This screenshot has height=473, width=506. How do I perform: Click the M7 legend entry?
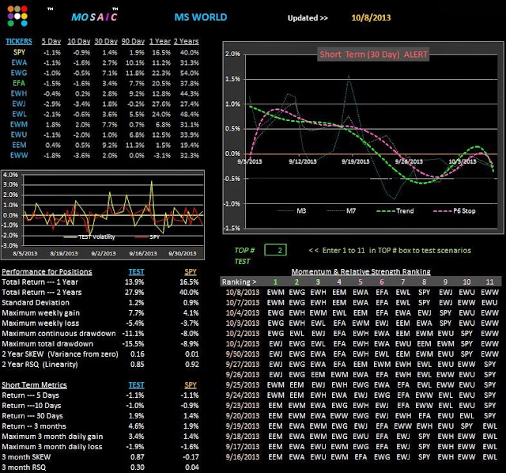coord(341,211)
